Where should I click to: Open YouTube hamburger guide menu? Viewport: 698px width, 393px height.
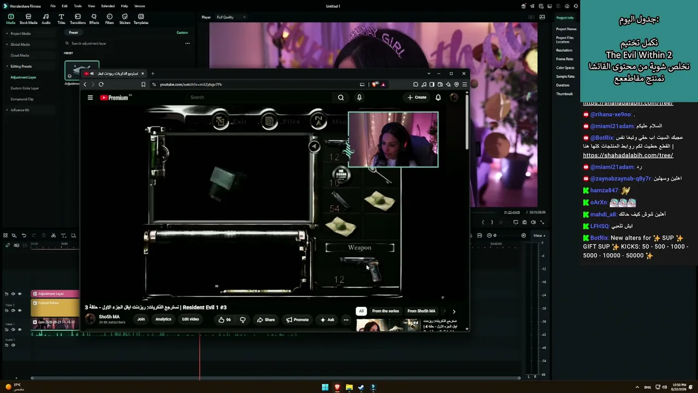pos(90,98)
